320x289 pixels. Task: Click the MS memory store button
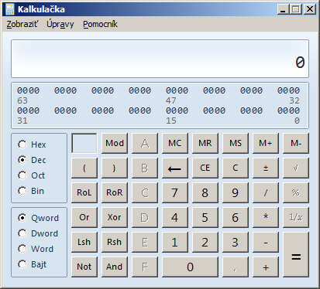[x=236, y=143]
